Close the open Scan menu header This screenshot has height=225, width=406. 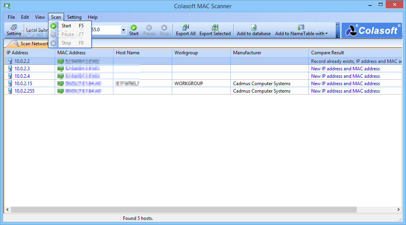(56, 17)
